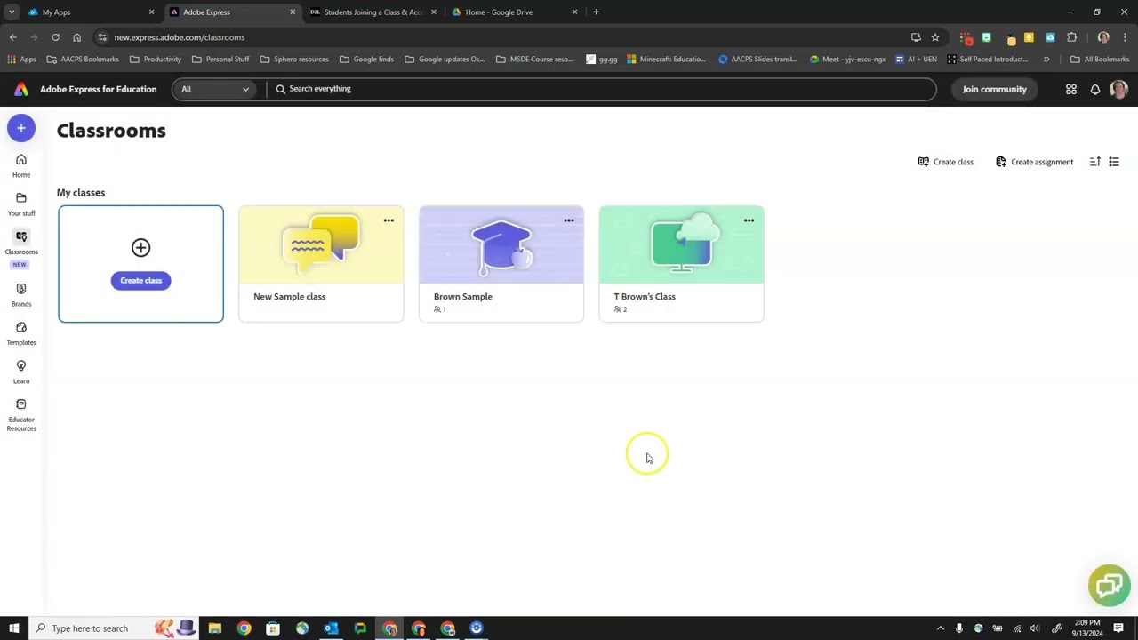Viewport: 1138px width, 640px height.
Task: Switch to Home - Google Drive tab
Action: pos(514,12)
